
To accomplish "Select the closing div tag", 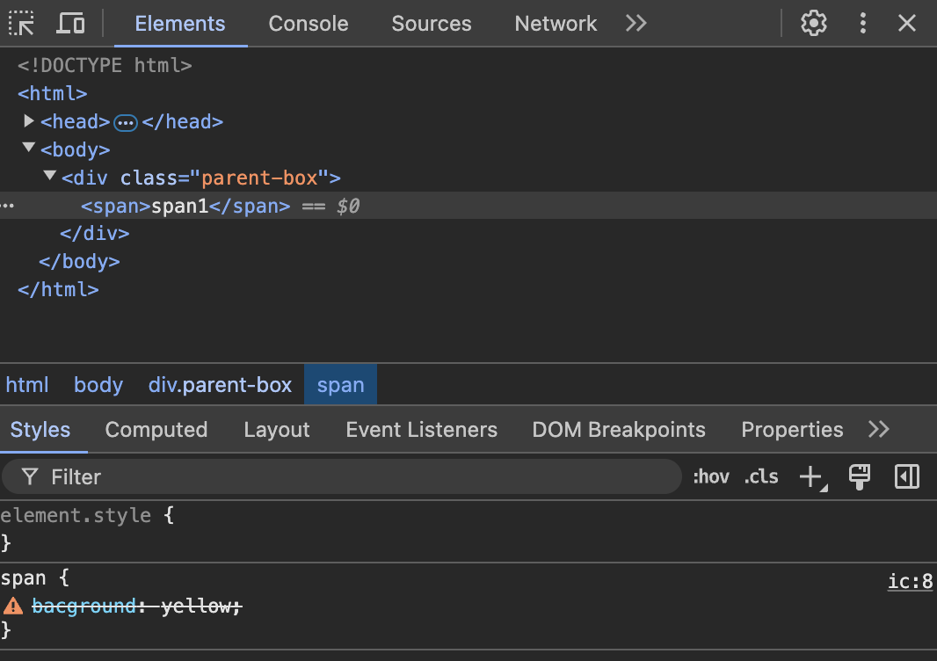I will (x=94, y=233).
